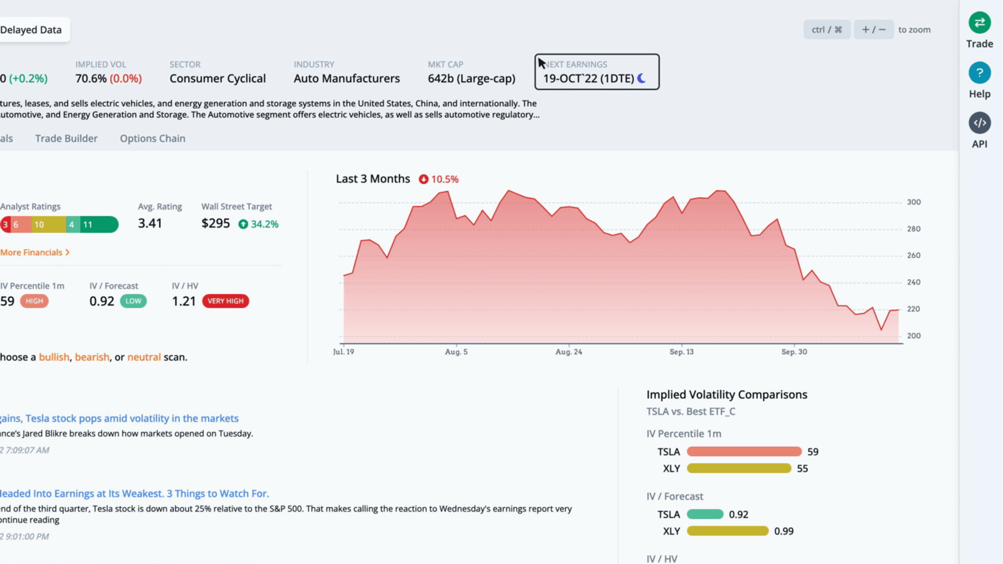Open the Tesla stock pops news headline
The image size is (1003, 564).
(119, 418)
